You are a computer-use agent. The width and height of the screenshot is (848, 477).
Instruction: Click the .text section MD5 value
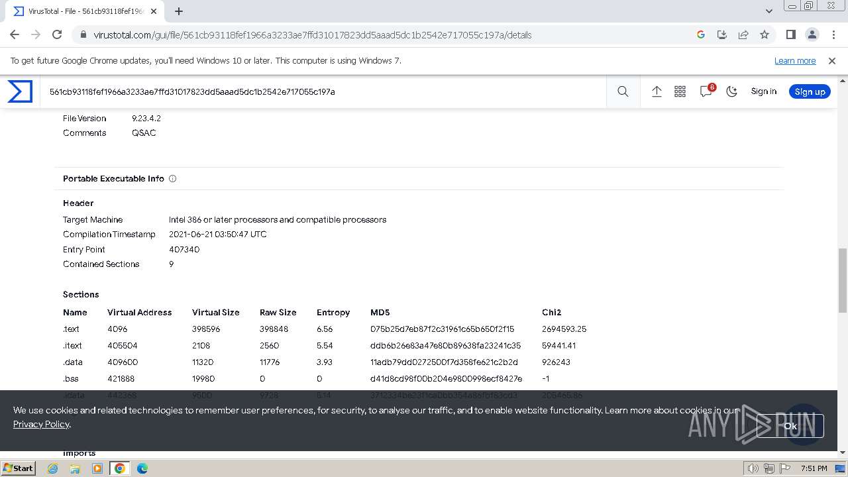tap(443, 329)
